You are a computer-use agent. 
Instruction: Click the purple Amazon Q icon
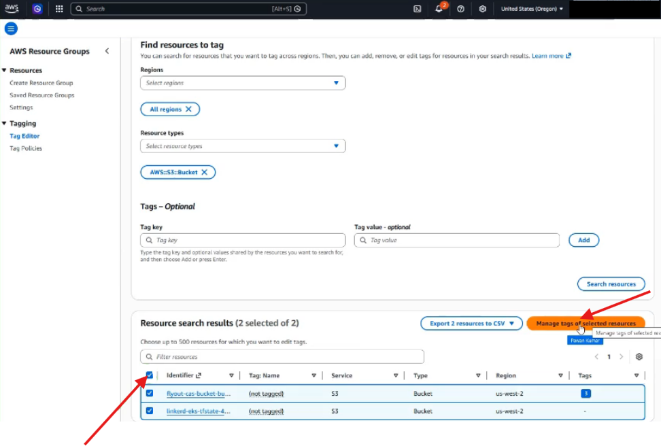[x=37, y=9]
